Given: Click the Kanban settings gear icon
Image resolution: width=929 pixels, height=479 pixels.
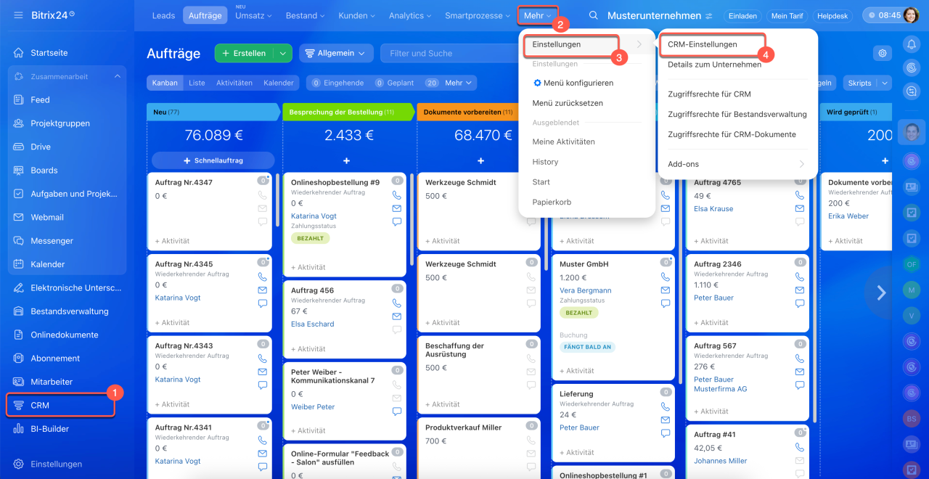Looking at the screenshot, I should pos(883,53).
